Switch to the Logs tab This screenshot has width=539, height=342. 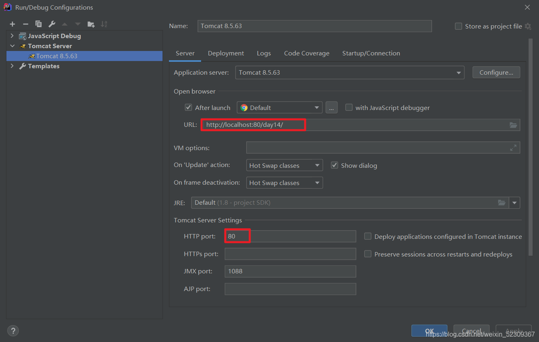click(264, 53)
